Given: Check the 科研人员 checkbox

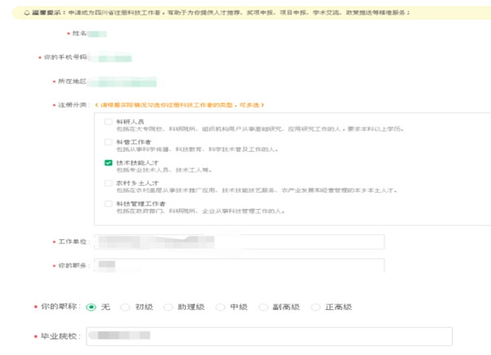Looking at the screenshot, I should [x=109, y=122].
